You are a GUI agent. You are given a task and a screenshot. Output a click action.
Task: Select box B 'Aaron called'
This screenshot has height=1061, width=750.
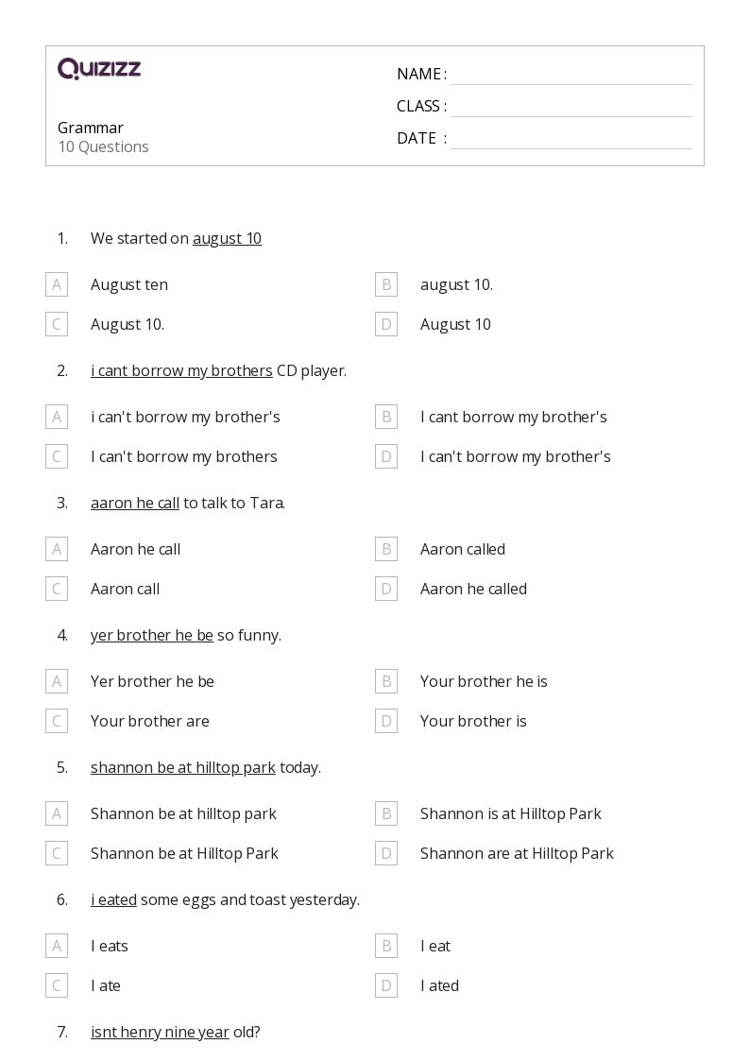coord(386,550)
